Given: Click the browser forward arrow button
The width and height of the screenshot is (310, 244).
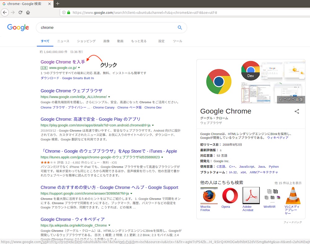Looking at the screenshot, I should (13, 12).
